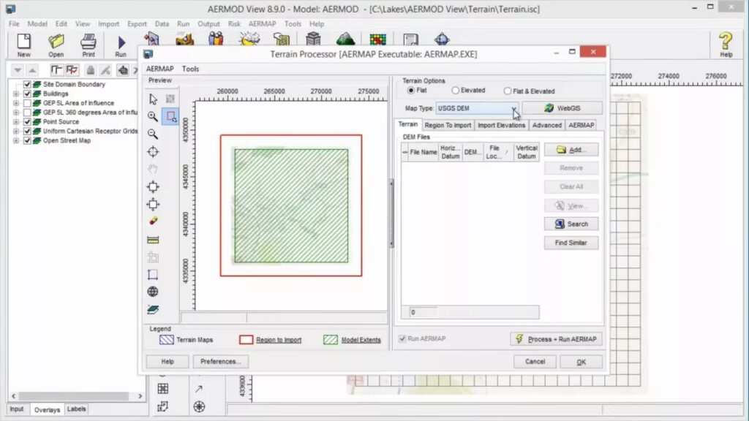Switch to the Region To Import tab

click(448, 125)
